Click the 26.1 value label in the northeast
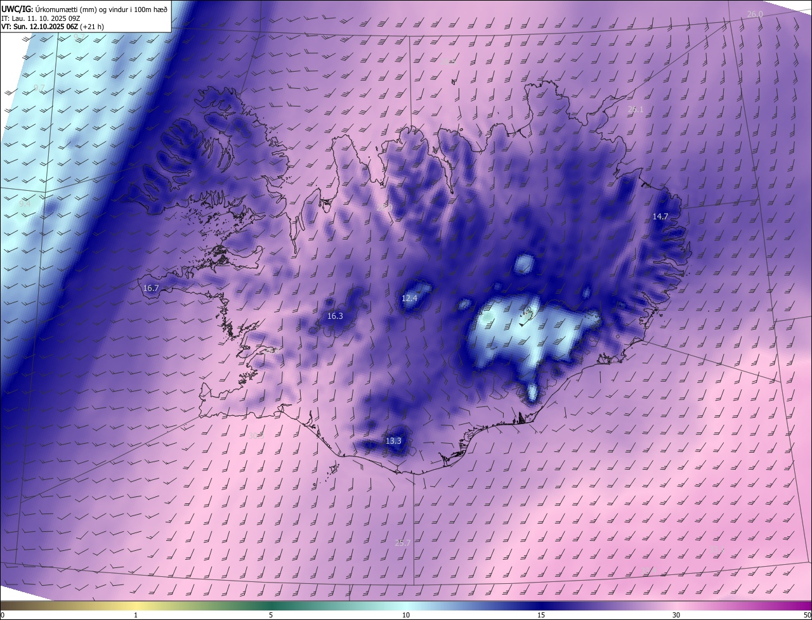Screen dimensions: 812x620 636,109
